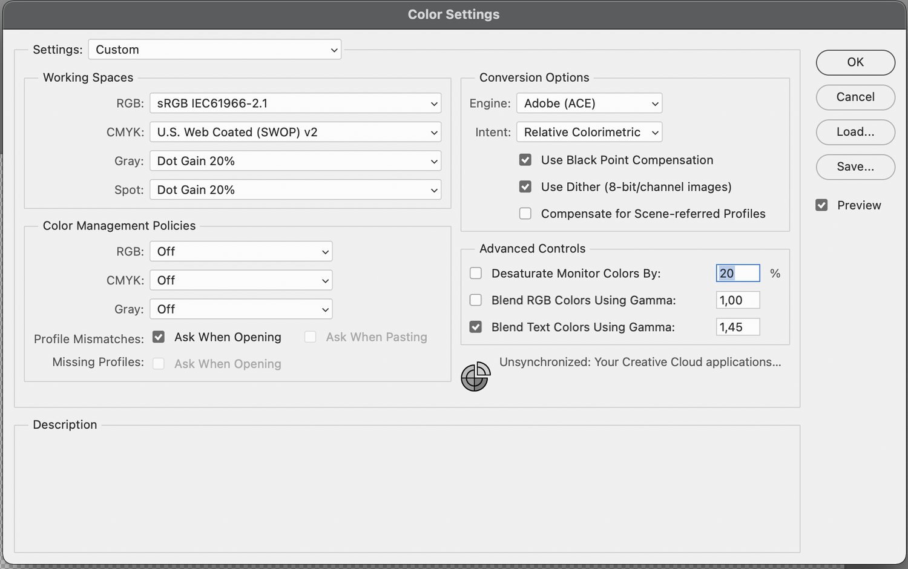Click the Blend Text Colors gamma field
The image size is (908, 569).
[737, 327]
